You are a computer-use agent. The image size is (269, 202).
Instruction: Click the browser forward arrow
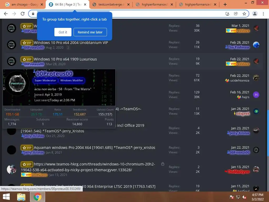(14, 14)
